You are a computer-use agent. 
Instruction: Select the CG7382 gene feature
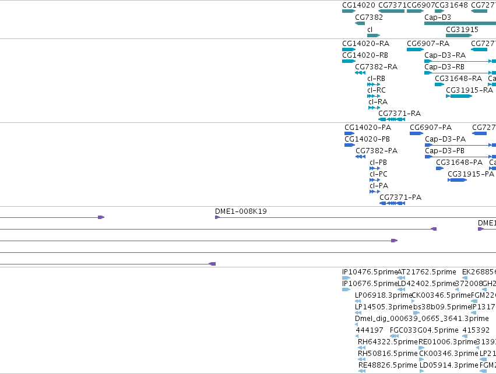[x=360, y=23]
